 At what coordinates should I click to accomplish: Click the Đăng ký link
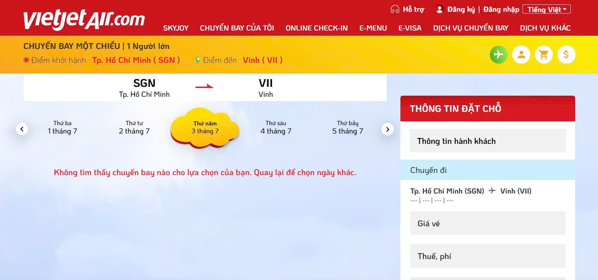(461, 9)
